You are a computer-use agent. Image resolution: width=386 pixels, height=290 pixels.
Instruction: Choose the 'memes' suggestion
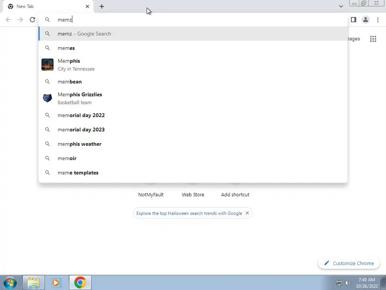tap(193, 48)
